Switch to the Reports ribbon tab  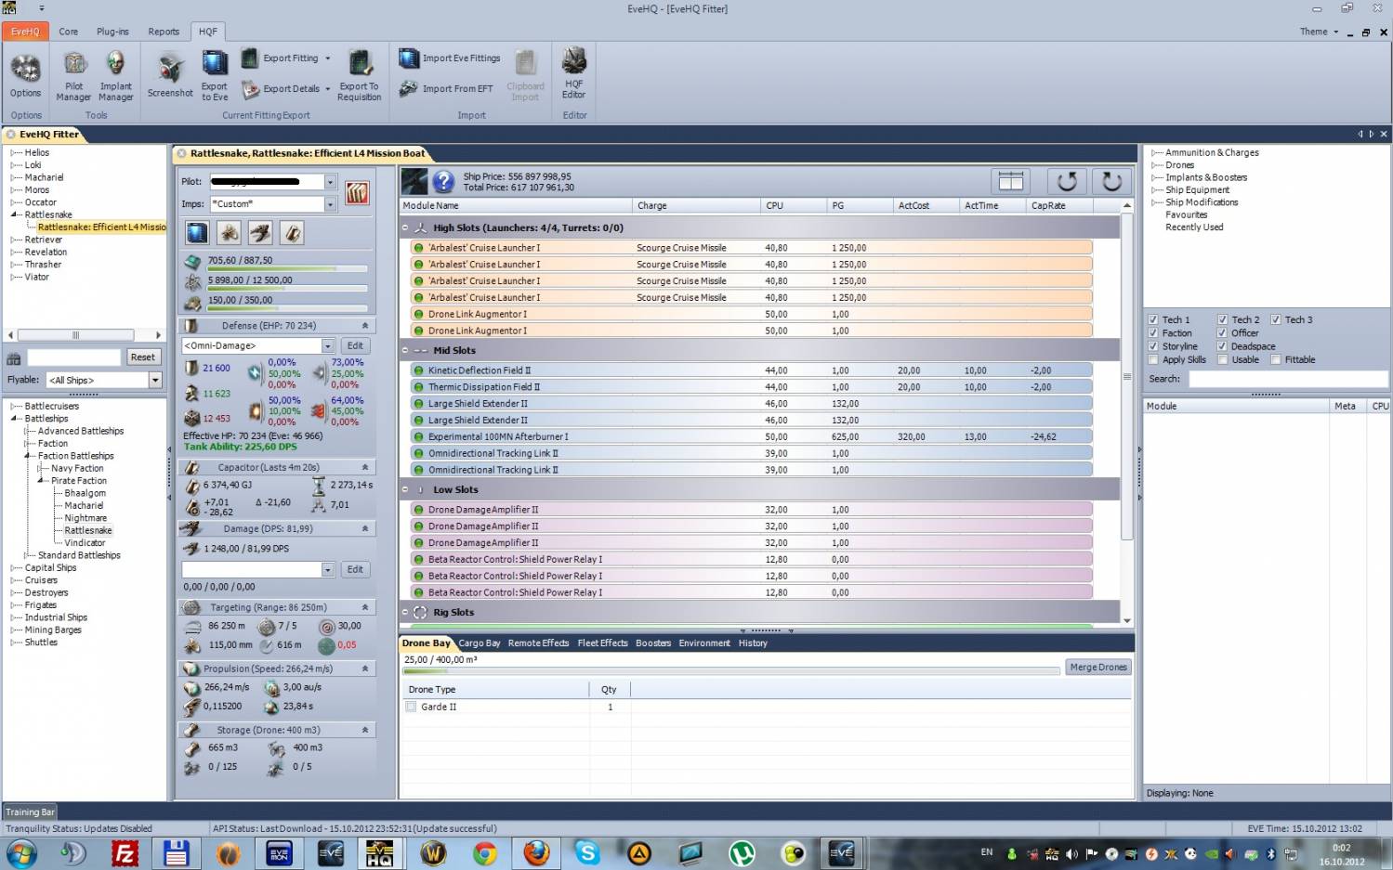(x=164, y=32)
